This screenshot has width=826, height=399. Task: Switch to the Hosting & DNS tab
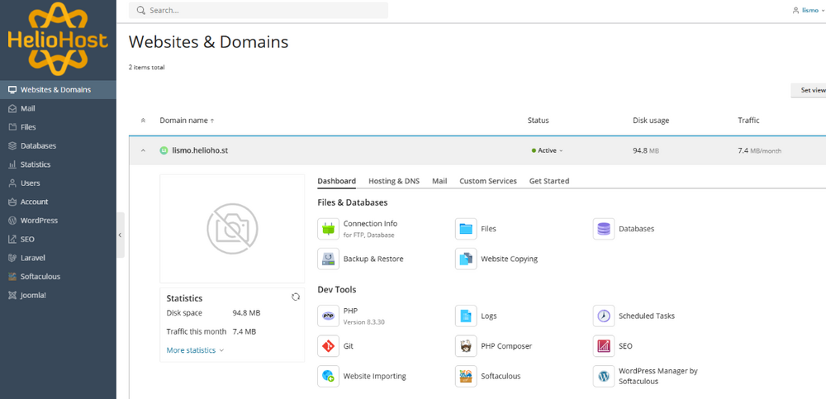[x=393, y=181]
